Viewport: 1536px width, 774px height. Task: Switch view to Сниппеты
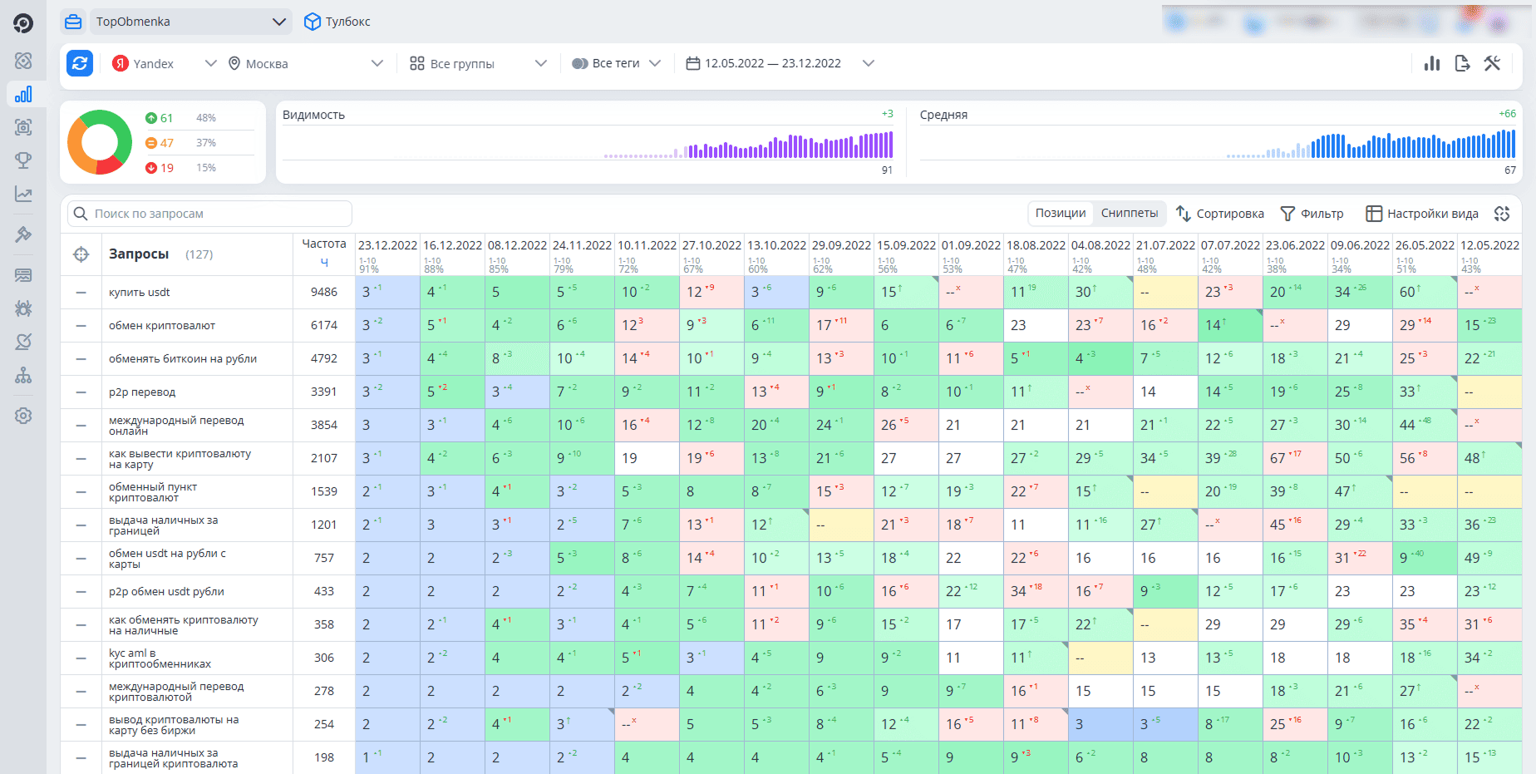point(1130,214)
